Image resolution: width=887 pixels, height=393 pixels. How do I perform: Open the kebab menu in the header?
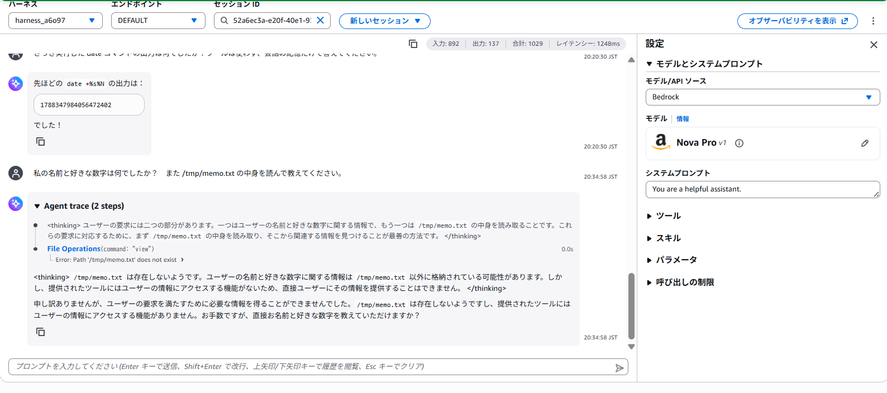point(873,21)
